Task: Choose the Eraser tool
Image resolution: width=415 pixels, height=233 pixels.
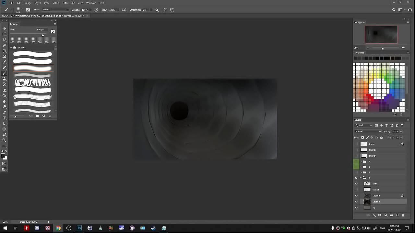Action: pos(4,90)
